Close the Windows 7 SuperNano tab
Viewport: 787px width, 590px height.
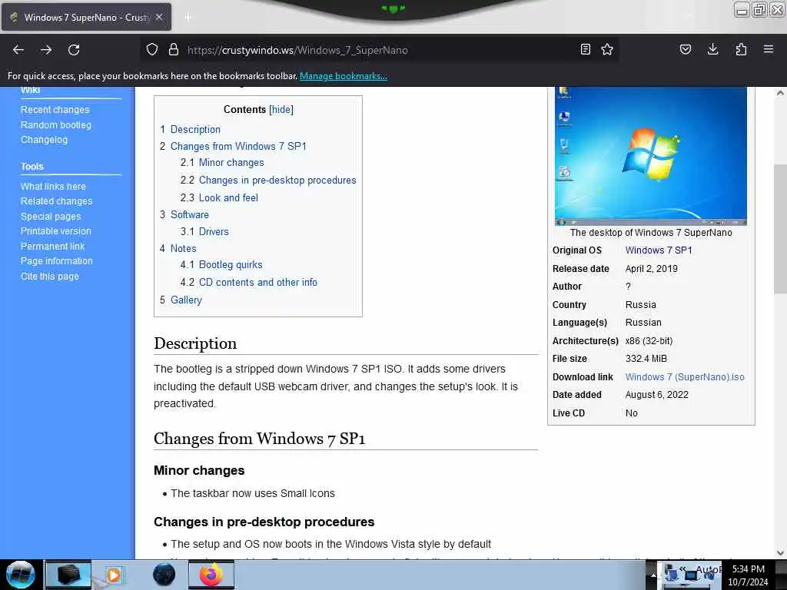[159, 17]
